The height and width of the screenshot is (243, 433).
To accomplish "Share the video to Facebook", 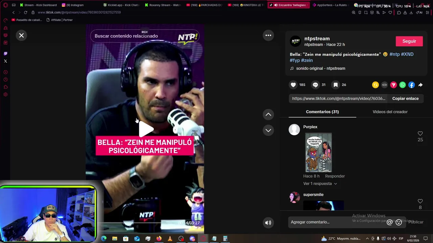I will click(411, 85).
